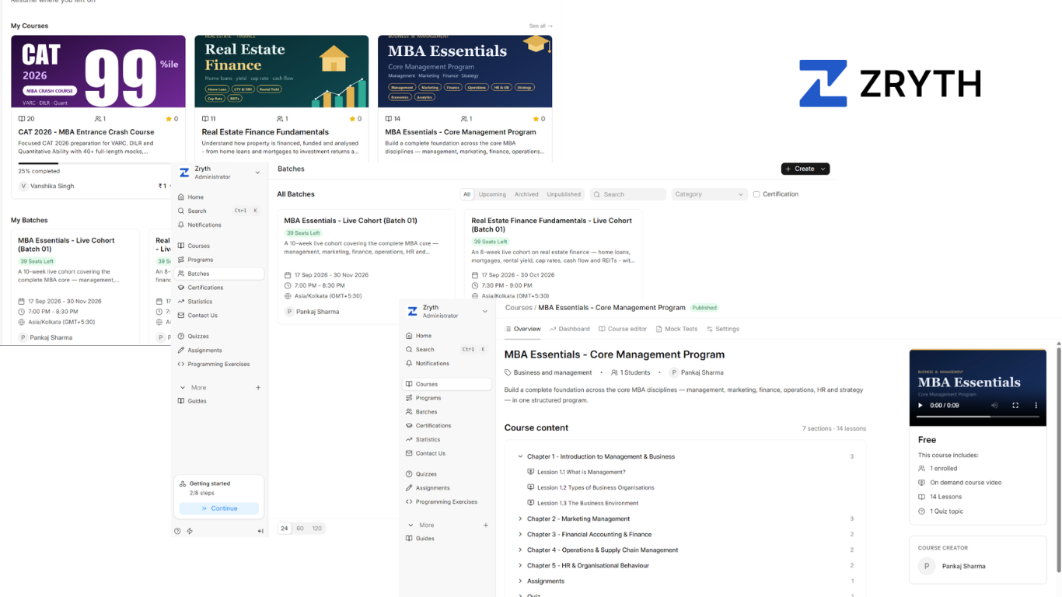Open Programming Exercises in Batches page sidebar
This screenshot has height=597, width=1062.
[218, 365]
